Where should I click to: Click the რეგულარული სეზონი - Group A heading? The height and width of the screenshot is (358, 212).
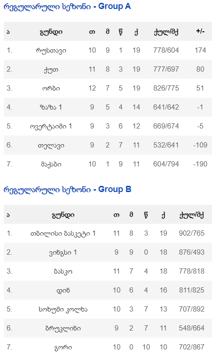pos(67,7)
